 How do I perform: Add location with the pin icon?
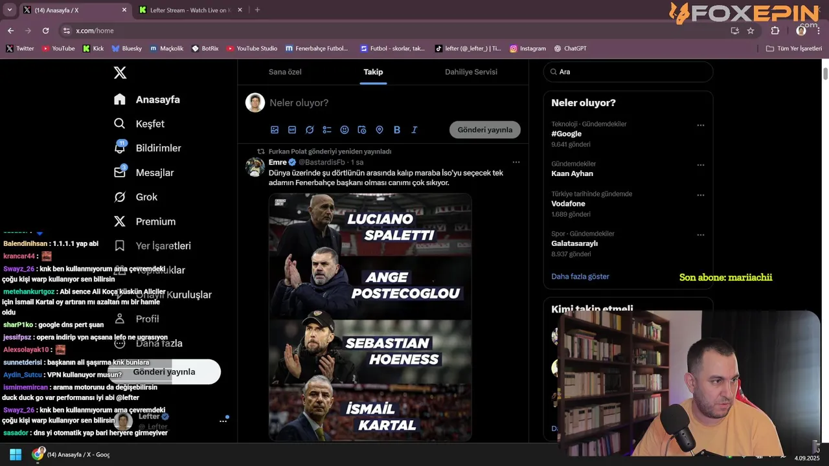[x=380, y=130]
